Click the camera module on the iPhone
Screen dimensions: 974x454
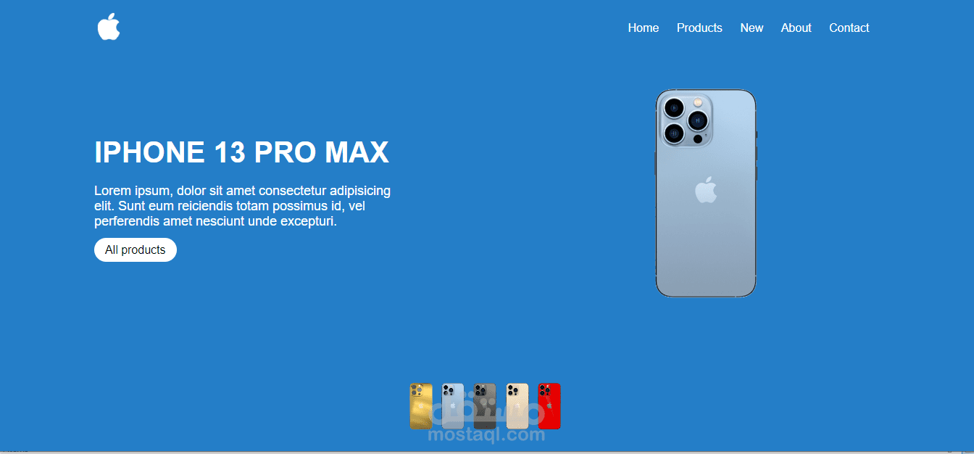tap(686, 120)
